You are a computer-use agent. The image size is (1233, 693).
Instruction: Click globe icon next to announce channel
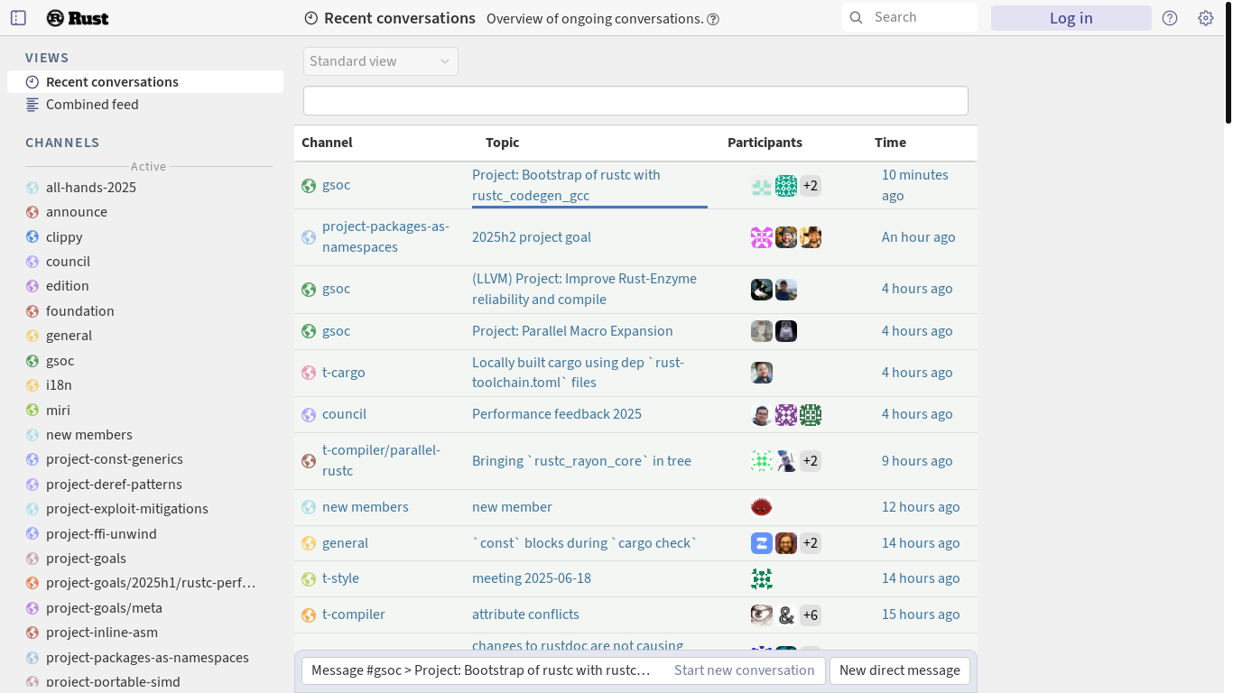(32, 212)
